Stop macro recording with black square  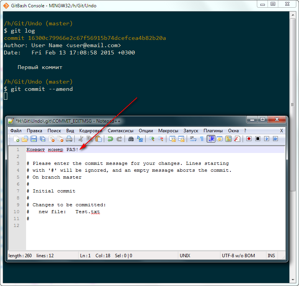tap(258, 139)
